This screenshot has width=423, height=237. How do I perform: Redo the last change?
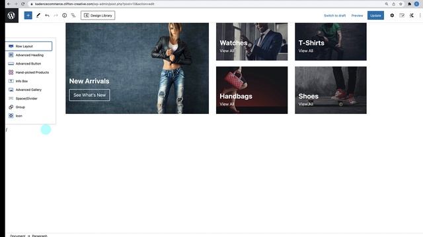56,16
